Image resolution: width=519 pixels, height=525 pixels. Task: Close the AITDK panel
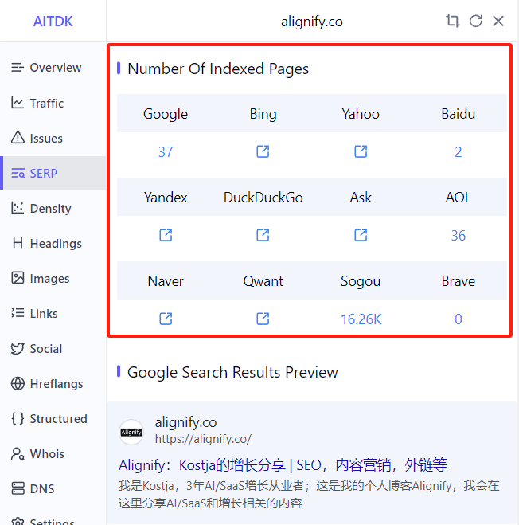click(498, 21)
